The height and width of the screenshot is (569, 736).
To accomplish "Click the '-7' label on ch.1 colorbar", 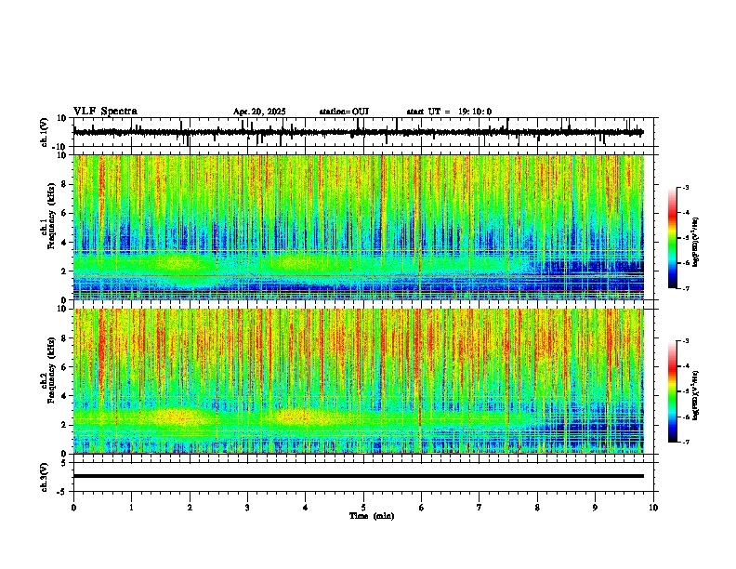I will [685, 288].
